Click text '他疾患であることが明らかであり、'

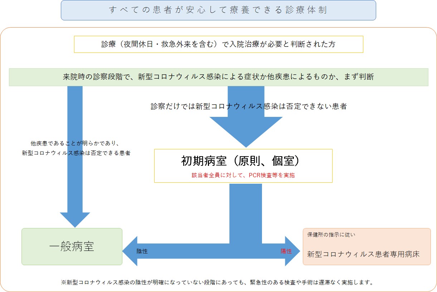coord(75,144)
